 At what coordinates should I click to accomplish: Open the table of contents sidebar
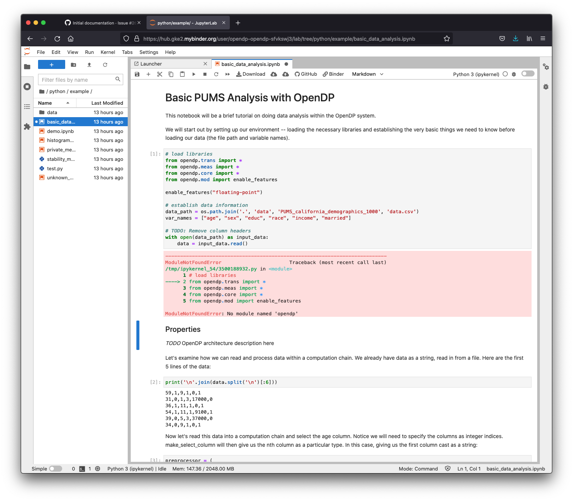point(27,107)
